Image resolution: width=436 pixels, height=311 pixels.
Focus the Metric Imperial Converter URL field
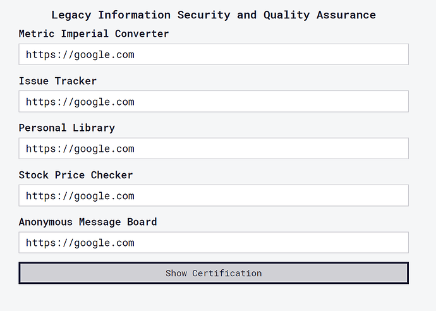point(214,54)
